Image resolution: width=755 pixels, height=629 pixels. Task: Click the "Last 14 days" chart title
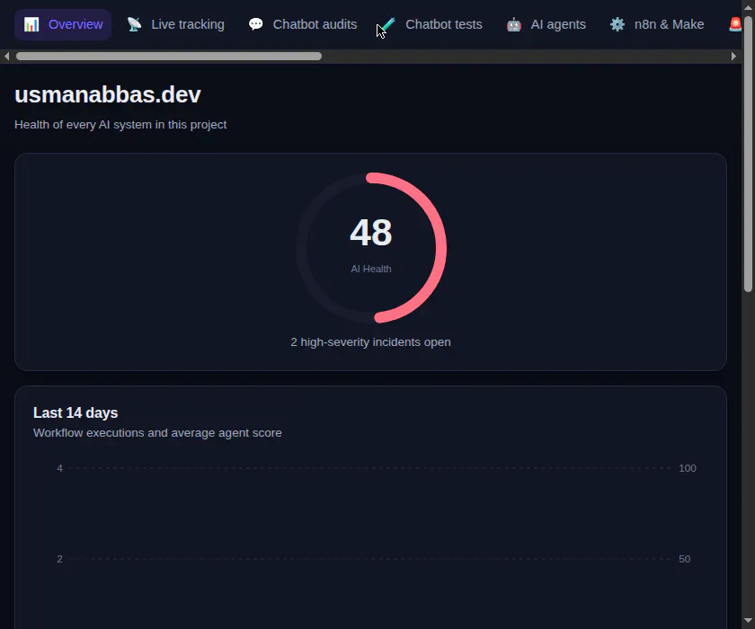click(x=75, y=413)
